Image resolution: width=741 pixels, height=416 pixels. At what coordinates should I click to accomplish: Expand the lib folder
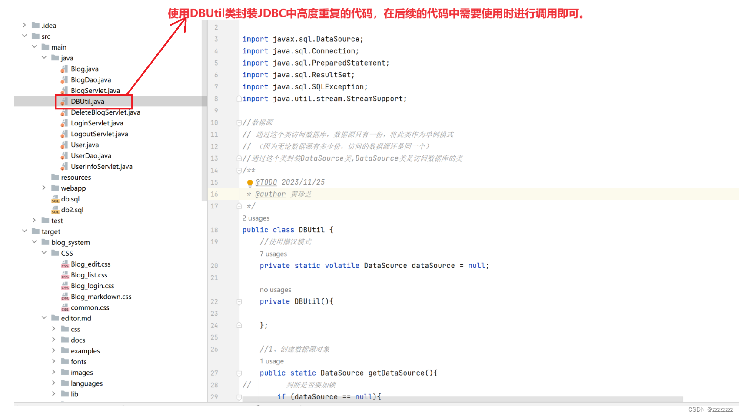pos(54,394)
